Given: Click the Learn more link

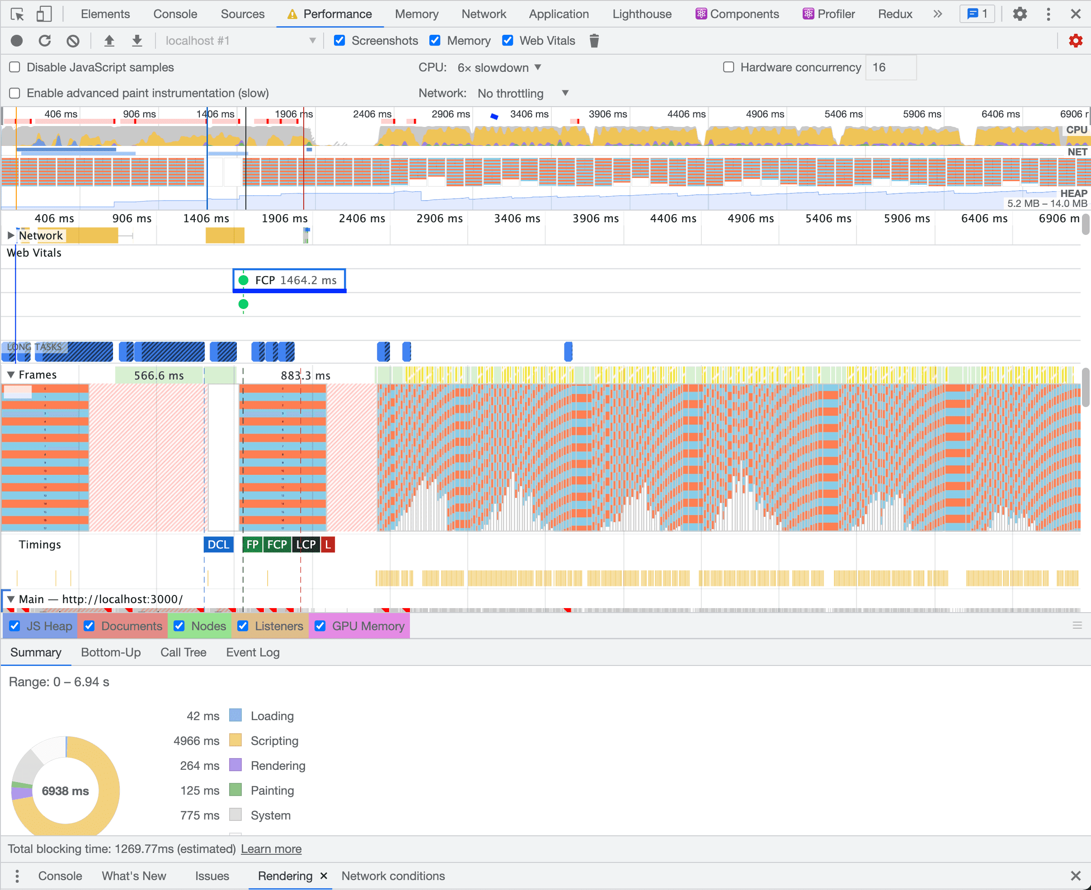Looking at the screenshot, I should coord(271,848).
